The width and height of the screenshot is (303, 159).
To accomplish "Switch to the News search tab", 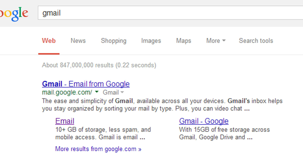I will click(x=78, y=41).
